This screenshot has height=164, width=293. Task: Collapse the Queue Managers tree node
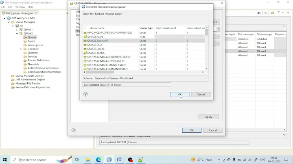[x=9, y=22]
